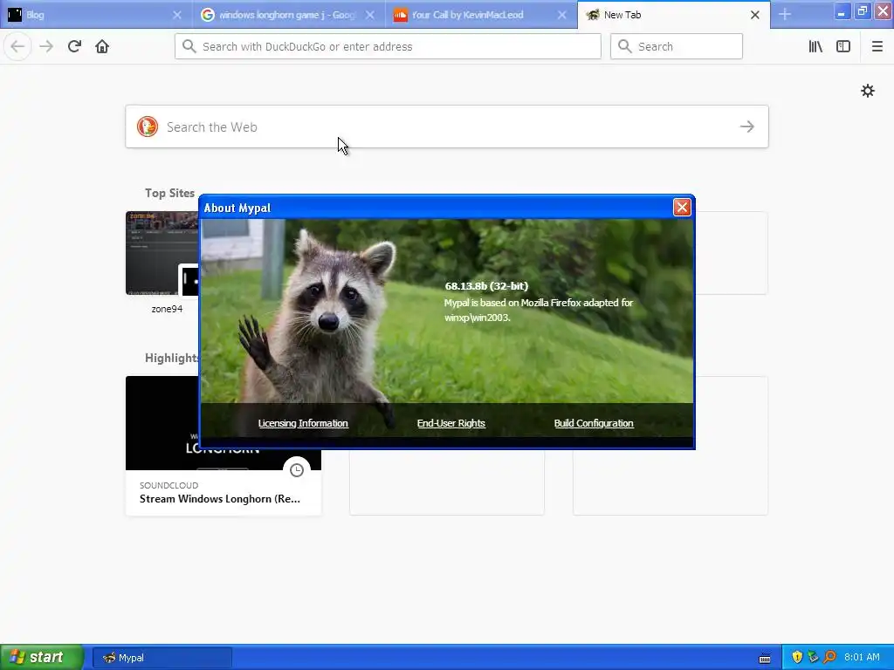Click the version text 68.13.8b (32-bit)

click(486, 286)
